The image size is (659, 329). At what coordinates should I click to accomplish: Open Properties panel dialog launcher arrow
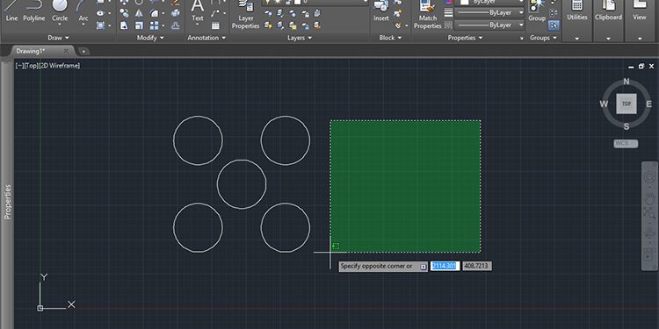522,39
